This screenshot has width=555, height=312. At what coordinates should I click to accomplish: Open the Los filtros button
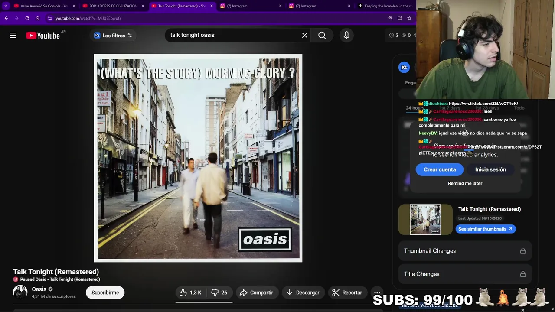(x=113, y=36)
